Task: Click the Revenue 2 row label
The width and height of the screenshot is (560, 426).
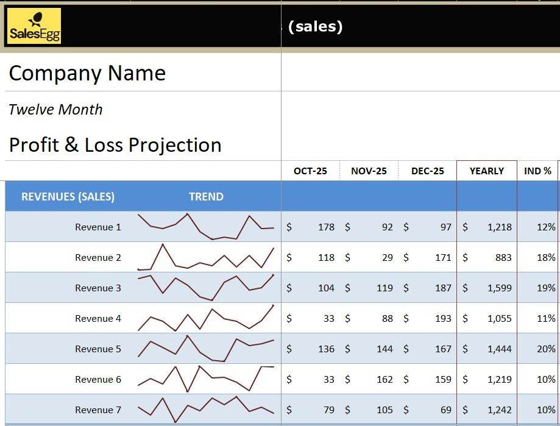Action: pyautogui.click(x=98, y=257)
